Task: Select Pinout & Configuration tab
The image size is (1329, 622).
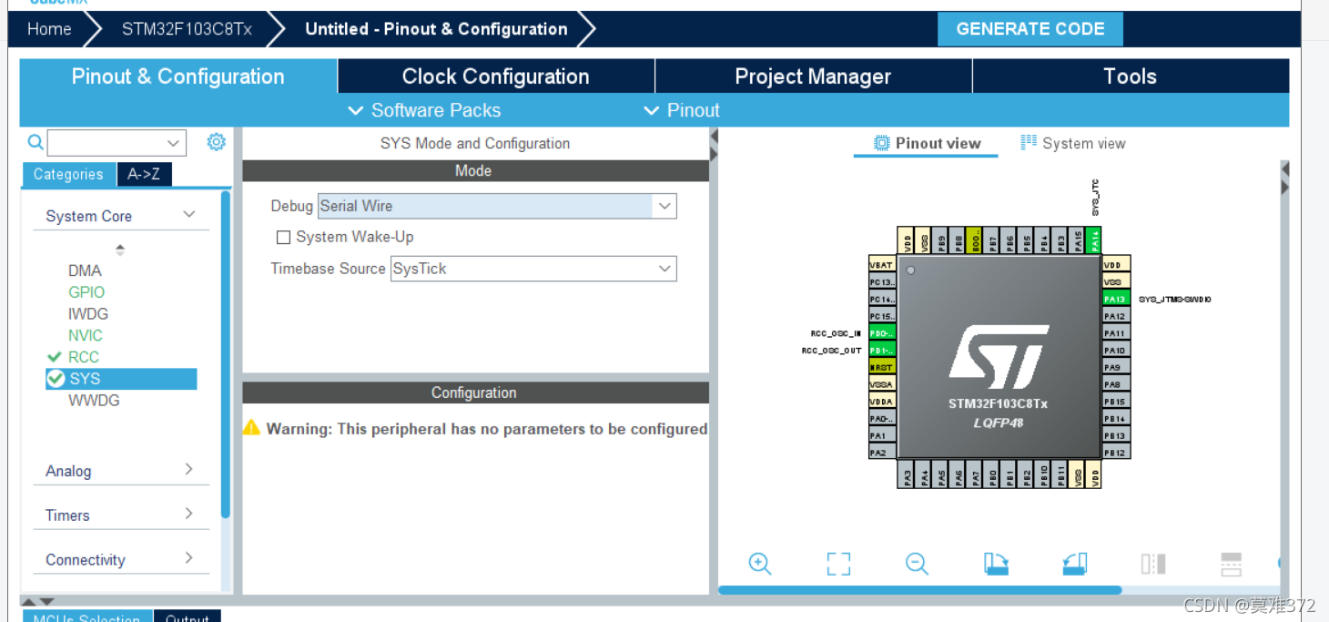Action: [178, 76]
